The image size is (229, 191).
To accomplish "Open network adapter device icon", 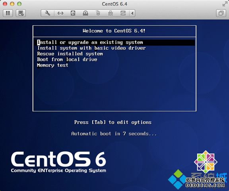I will [x=60, y=13].
